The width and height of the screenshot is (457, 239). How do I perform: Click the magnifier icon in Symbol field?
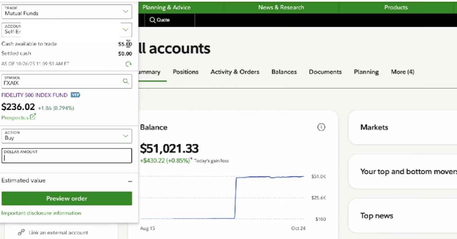click(126, 81)
